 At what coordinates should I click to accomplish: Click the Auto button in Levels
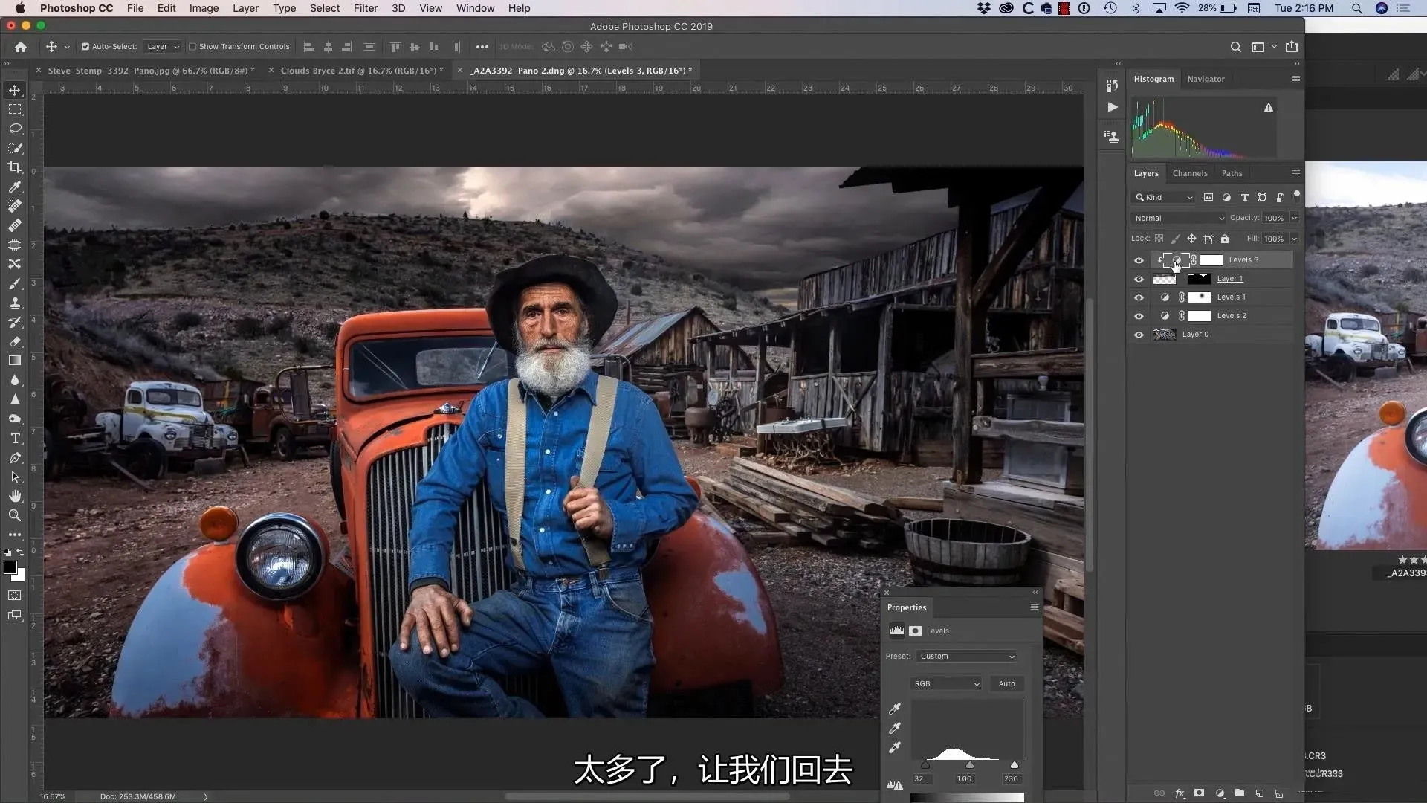coord(1006,684)
